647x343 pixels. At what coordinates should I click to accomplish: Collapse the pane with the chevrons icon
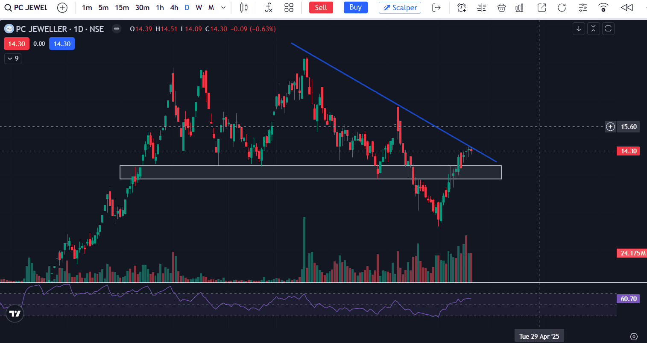tap(594, 29)
